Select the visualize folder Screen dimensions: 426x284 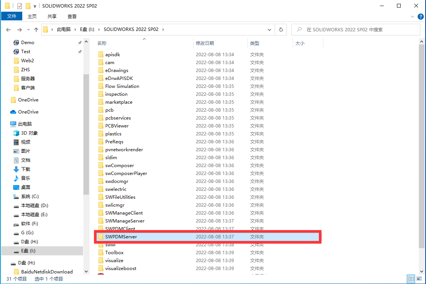pyautogui.click(x=114, y=260)
